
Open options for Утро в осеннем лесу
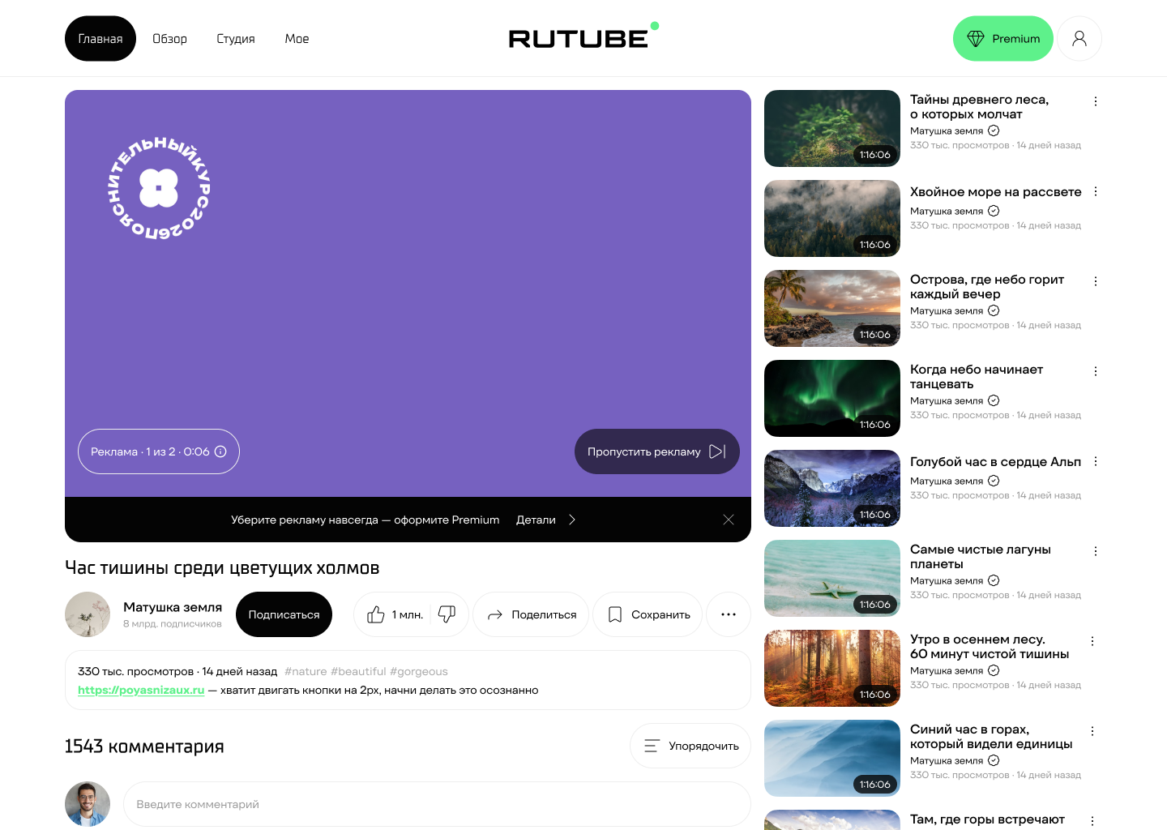click(1092, 641)
